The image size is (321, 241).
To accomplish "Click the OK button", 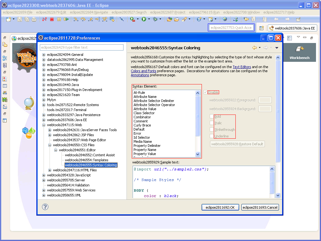I will 220,207.
